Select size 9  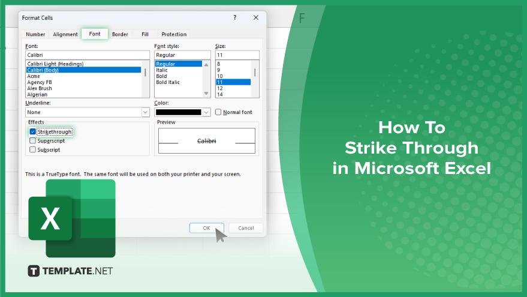[x=233, y=70]
